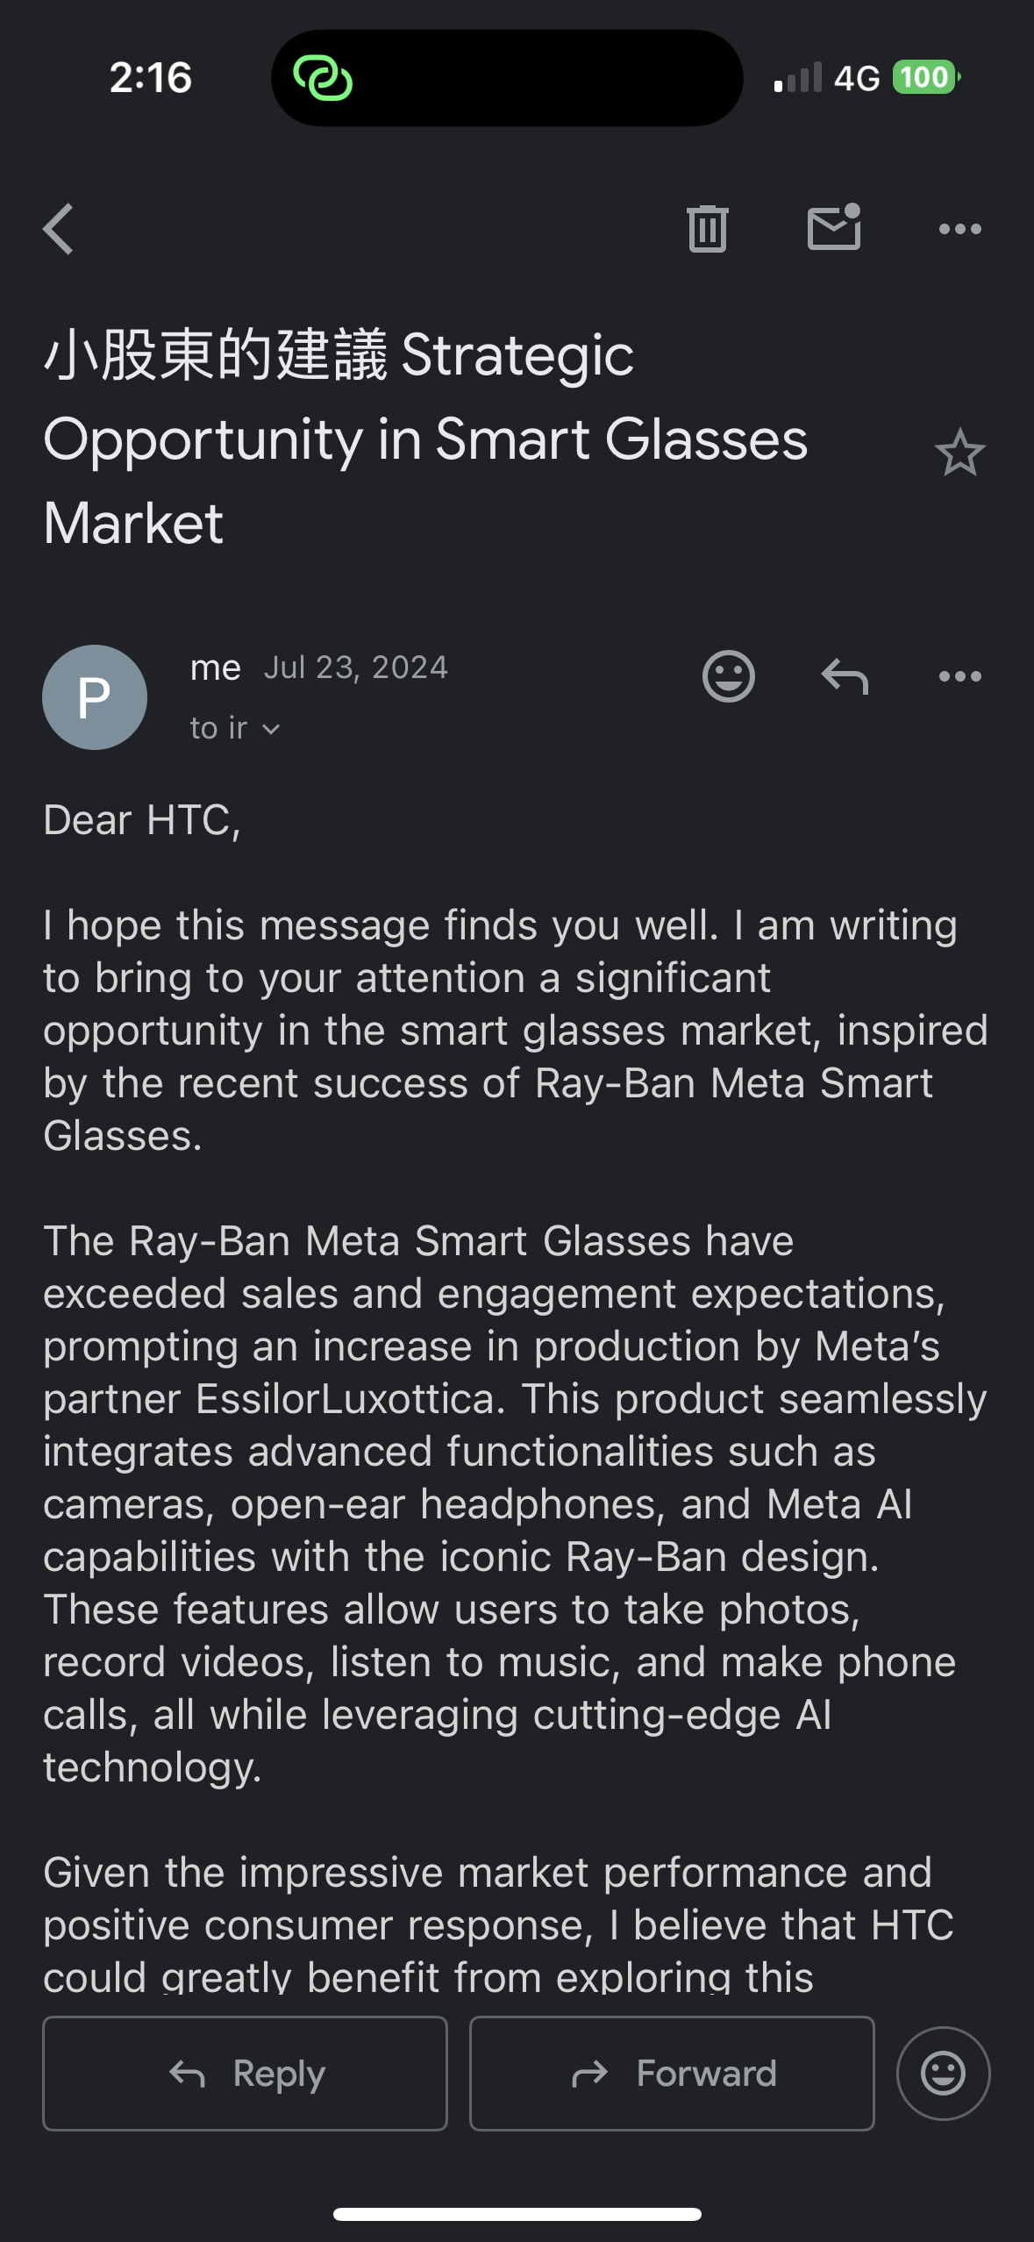The height and width of the screenshot is (2242, 1034).
Task: Tap the "Dear HTC," greeting text
Action: [142, 821]
